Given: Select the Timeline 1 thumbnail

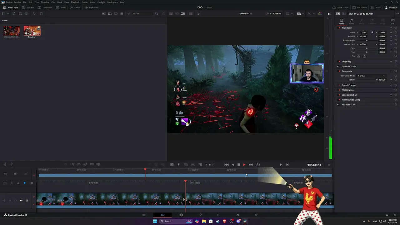Looking at the screenshot, I should coord(32,31).
